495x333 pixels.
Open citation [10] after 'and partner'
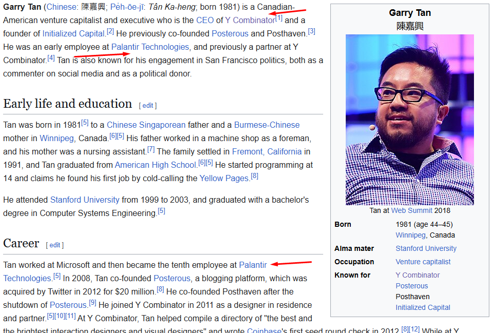pyautogui.click(x=60, y=316)
